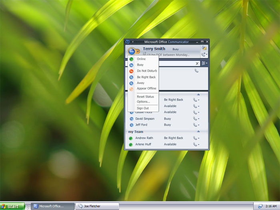Image resolution: width=280 pixels, height=210 pixels.
Task: Open the envelope icon at the window's top right
Action: pyautogui.click(x=204, y=48)
